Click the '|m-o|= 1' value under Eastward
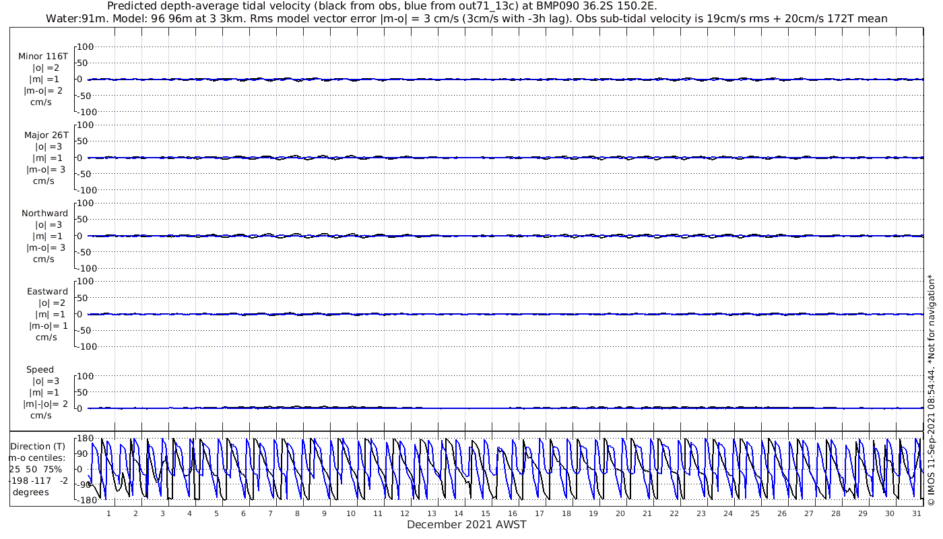 point(48,326)
